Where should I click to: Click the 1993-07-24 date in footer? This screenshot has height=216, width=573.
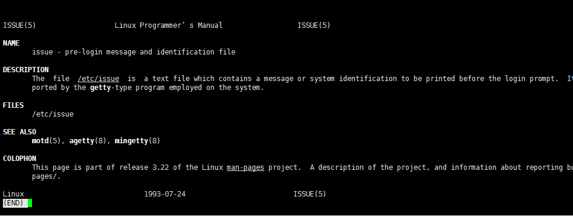(165, 194)
